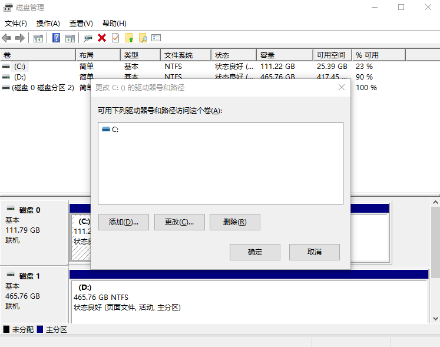Open help via the blue question mark icon
This screenshot has height=347, width=440.
tap(57, 38)
